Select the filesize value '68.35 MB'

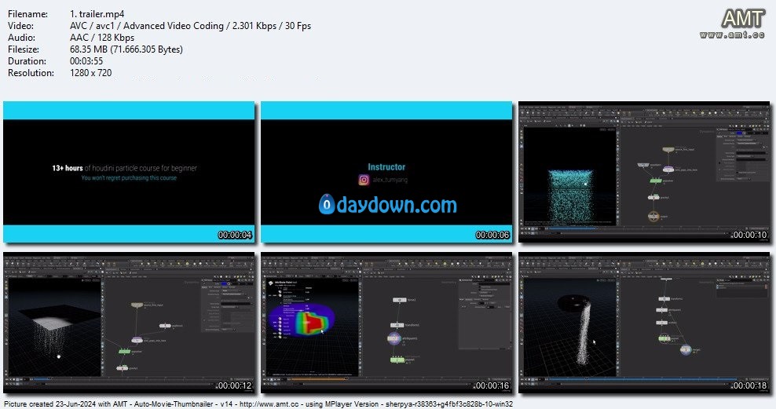[x=90, y=49]
